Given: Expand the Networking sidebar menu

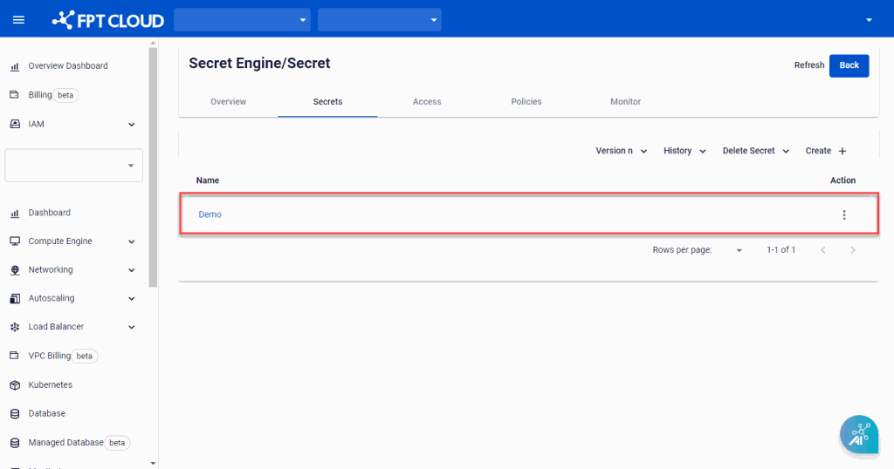Looking at the screenshot, I should pyautogui.click(x=131, y=269).
